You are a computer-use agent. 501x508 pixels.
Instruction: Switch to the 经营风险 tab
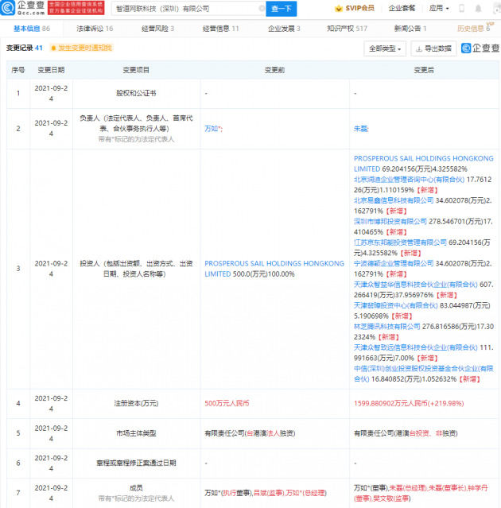pyautogui.click(x=157, y=29)
